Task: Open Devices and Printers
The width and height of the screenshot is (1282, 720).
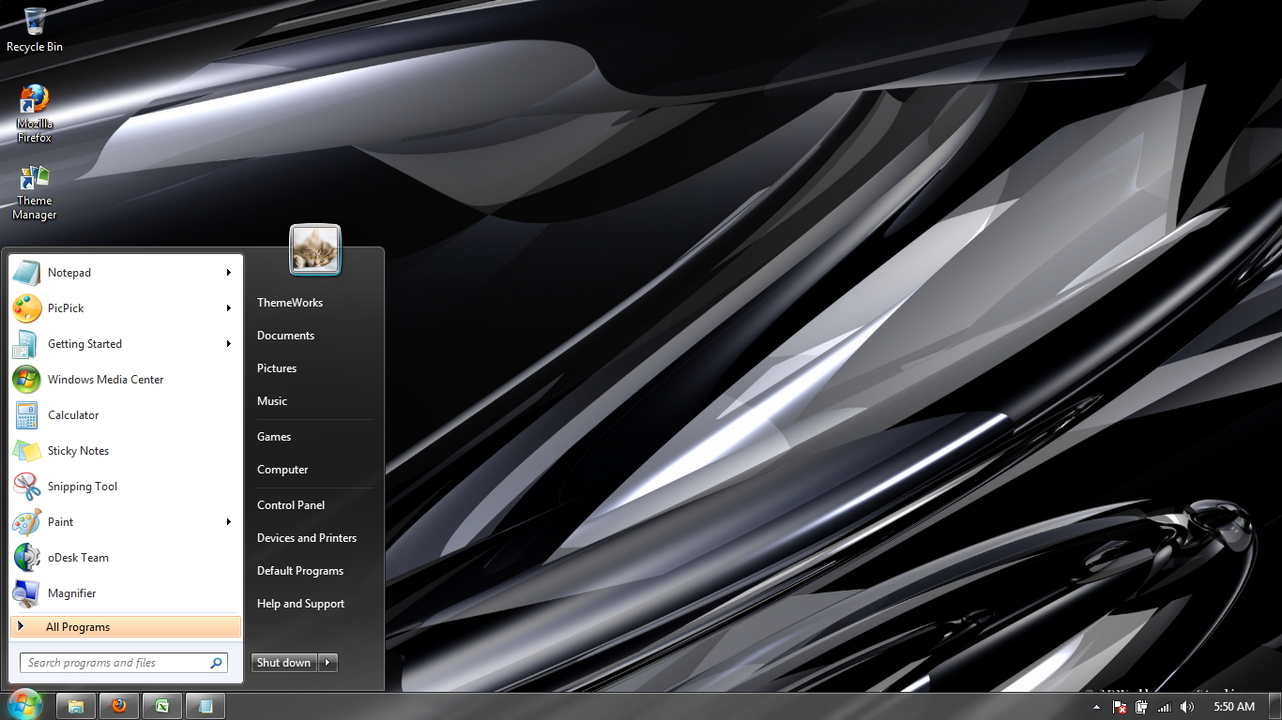Action: pos(307,538)
